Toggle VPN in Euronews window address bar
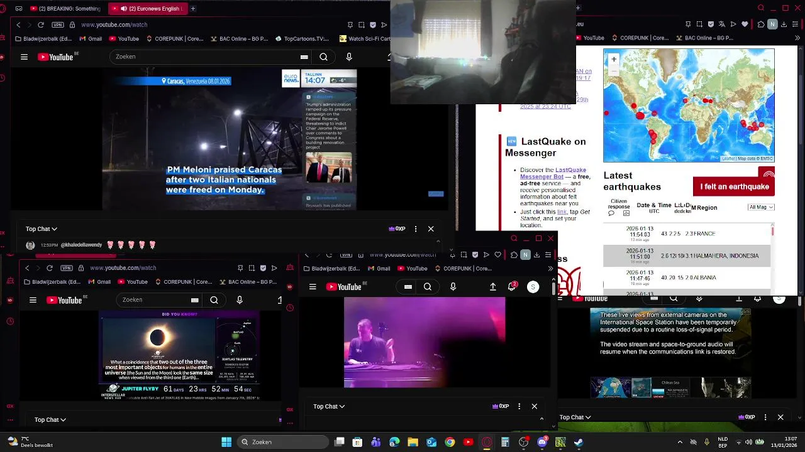The image size is (805, 452). pyautogui.click(x=58, y=24)
